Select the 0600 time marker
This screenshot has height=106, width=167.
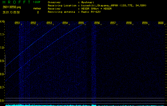160,23
